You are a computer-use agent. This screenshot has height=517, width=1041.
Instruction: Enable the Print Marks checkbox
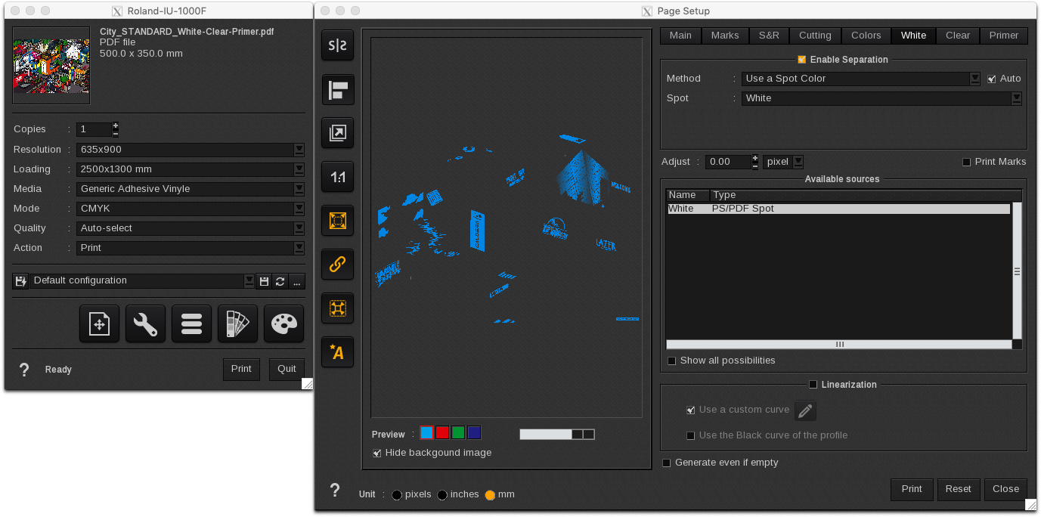pos(965,161)
